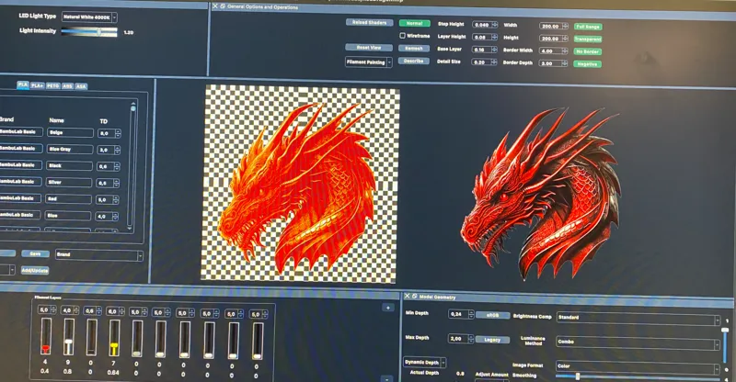Click the Detail Size value field
This screenshot has height=382, width=736.
[485, 62]
